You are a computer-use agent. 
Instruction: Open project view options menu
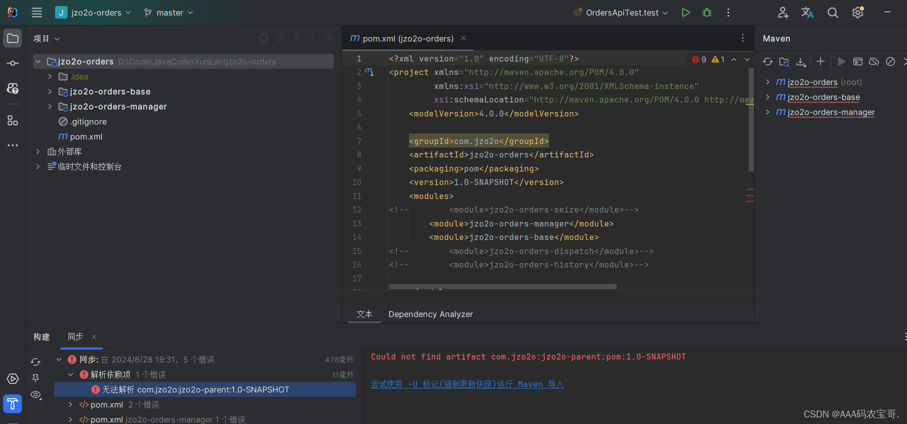click(312, 38)
